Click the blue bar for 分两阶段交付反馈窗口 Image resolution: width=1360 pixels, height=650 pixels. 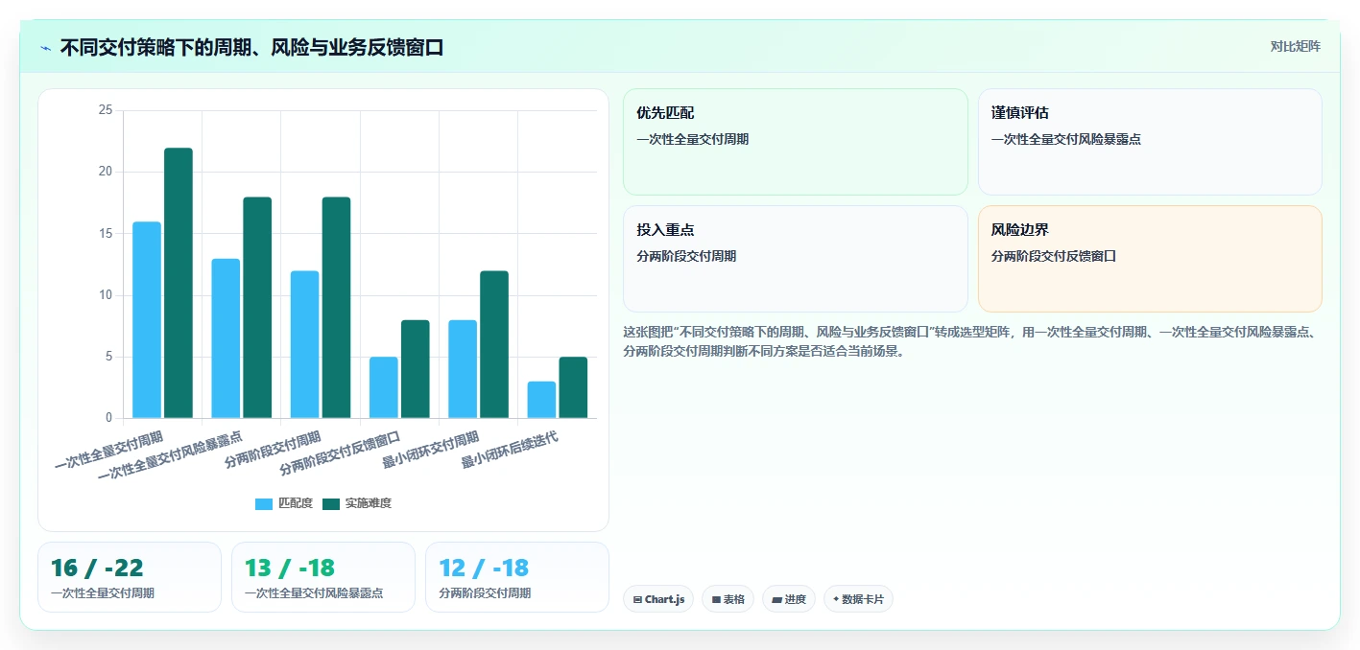click(384, 387)
